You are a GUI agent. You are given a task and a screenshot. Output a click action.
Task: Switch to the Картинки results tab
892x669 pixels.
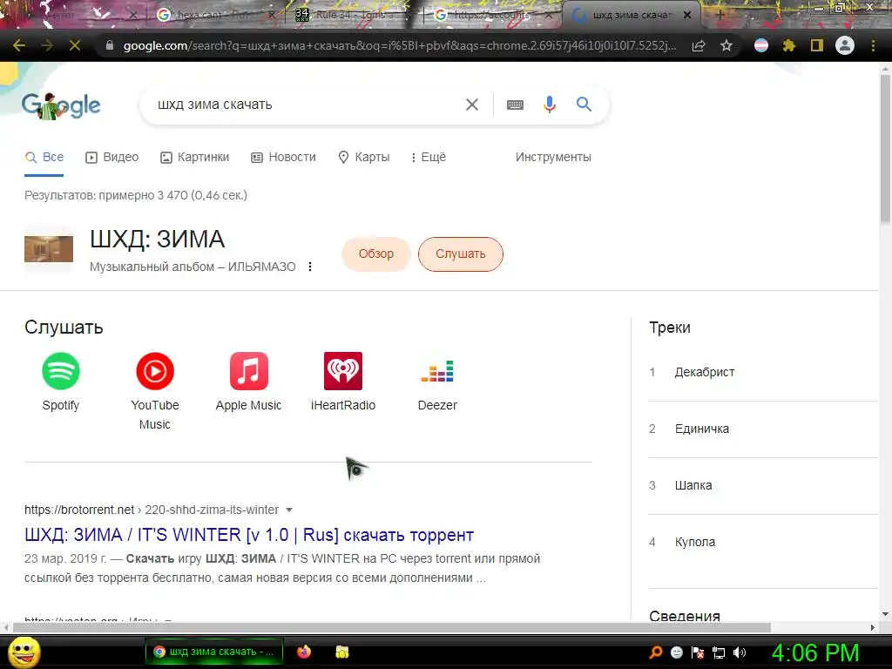pos(194,157)
